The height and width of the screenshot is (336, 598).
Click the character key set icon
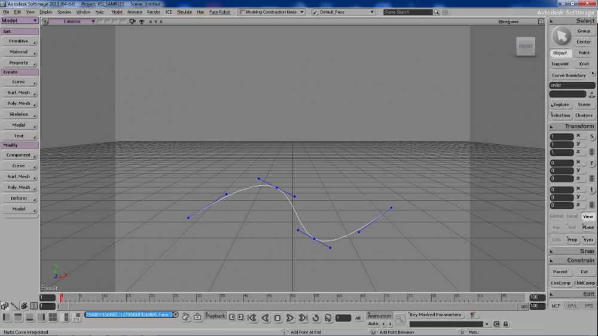click(x=473, y=314)
